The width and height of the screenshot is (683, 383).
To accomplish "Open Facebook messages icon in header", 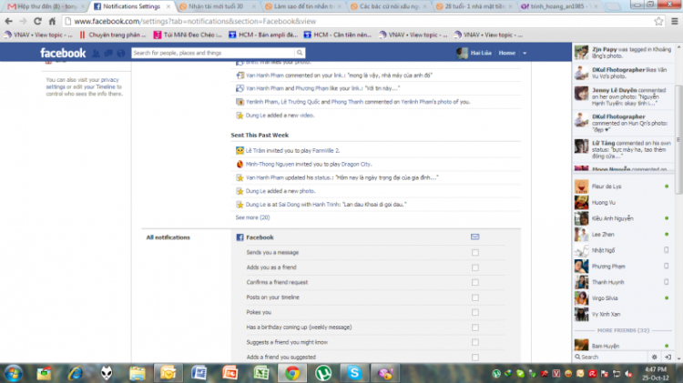I will 108,53.
